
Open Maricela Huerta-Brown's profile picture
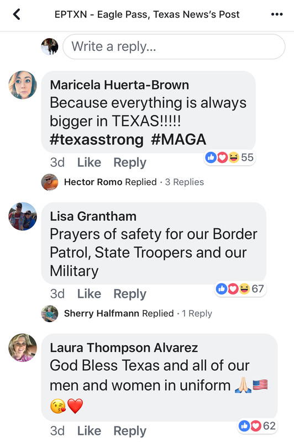tap(23, 85)
